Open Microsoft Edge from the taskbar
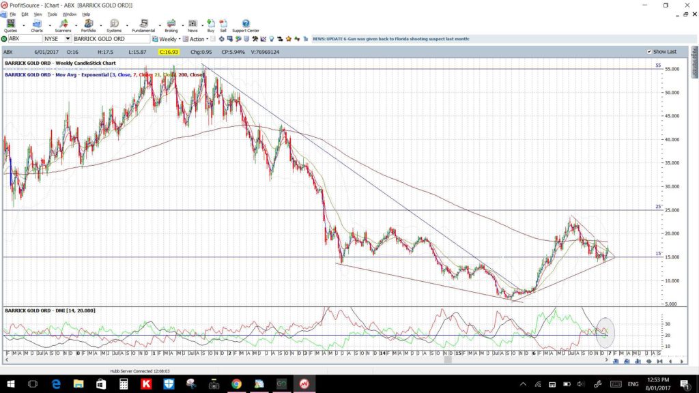Image resolution: width=699 pixels, height=393 pixels. (x=56, y=383)
